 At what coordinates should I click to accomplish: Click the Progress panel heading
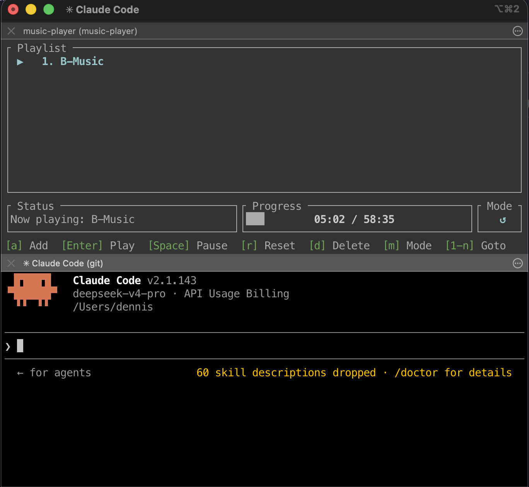(277, 206)
